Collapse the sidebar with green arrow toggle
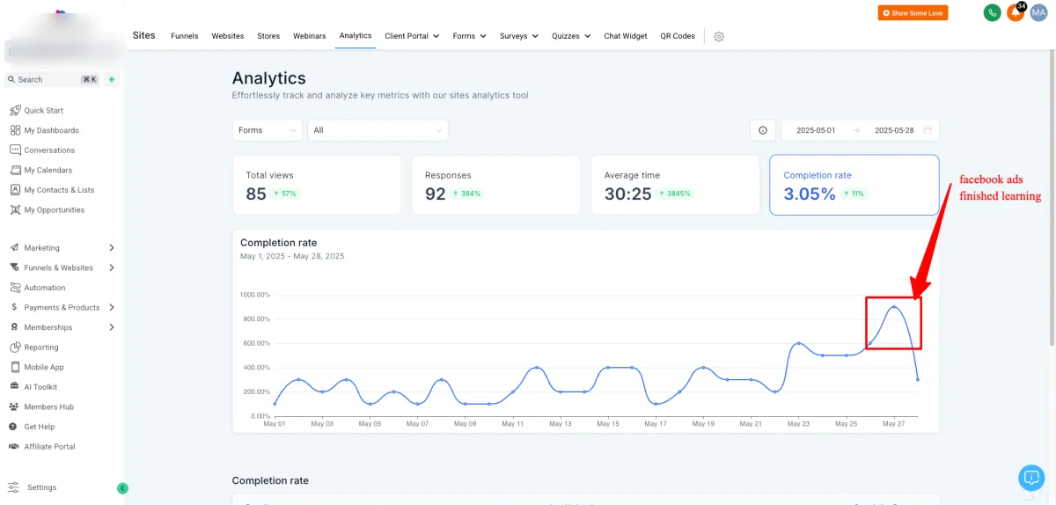The image size is (1056, 505). 122,488
